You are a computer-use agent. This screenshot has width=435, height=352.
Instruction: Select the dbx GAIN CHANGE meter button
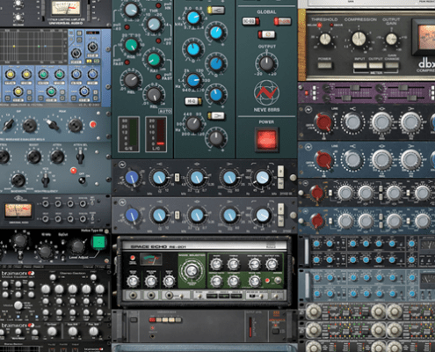point(392,65)
